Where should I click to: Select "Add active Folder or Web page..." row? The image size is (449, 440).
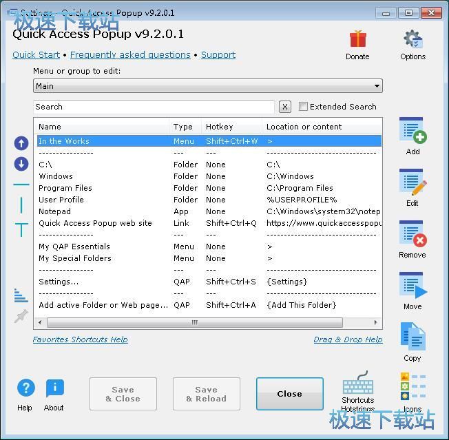click(x=209, y=305)
